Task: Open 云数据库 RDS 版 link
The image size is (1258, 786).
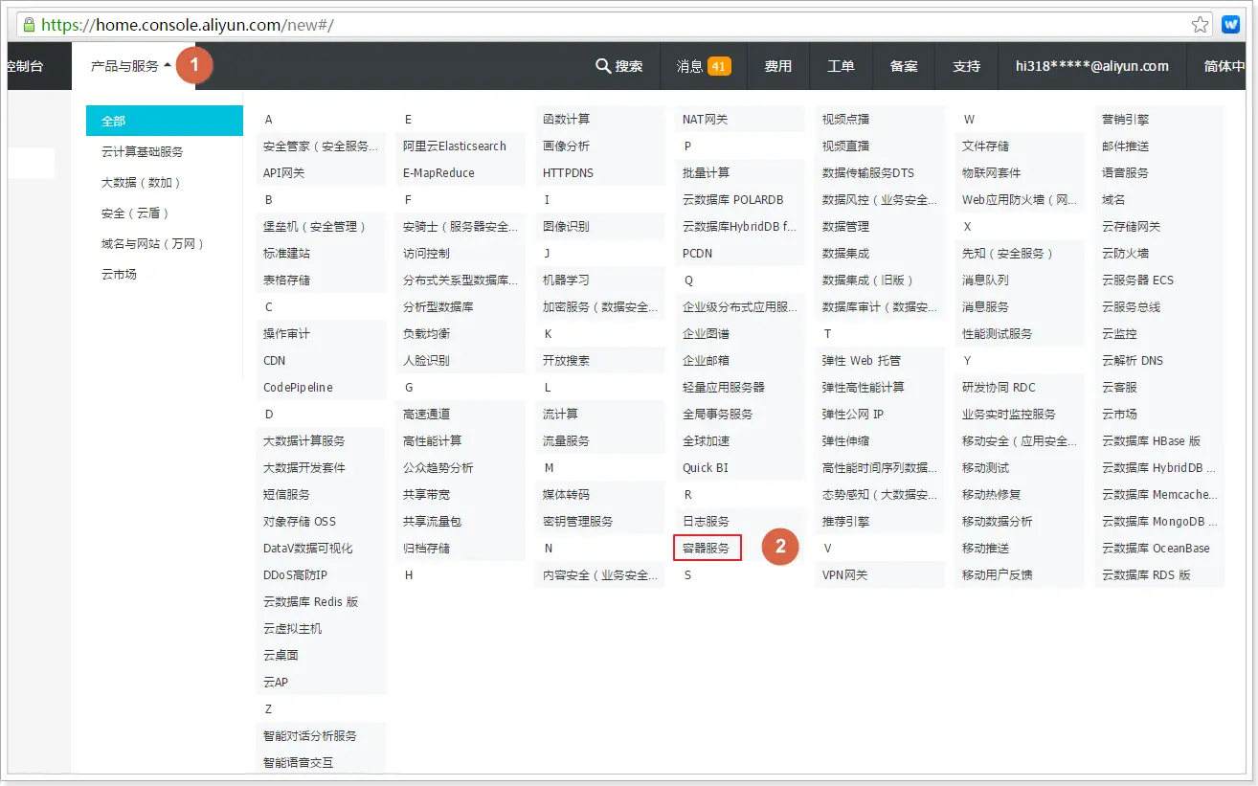Action: point(1146,575)
